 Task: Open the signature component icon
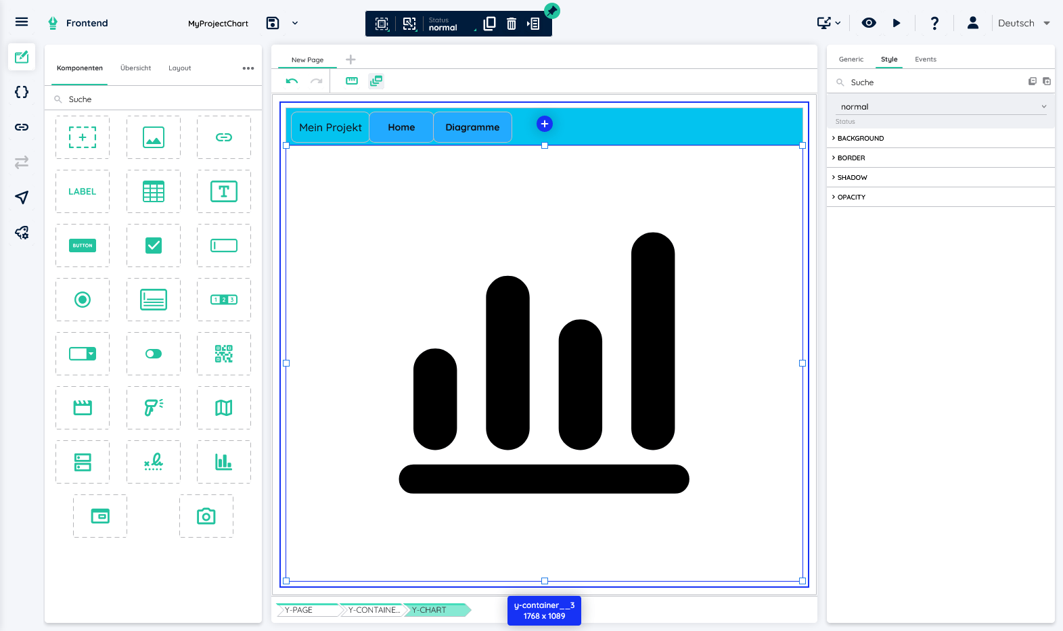(x=154, y=462)
